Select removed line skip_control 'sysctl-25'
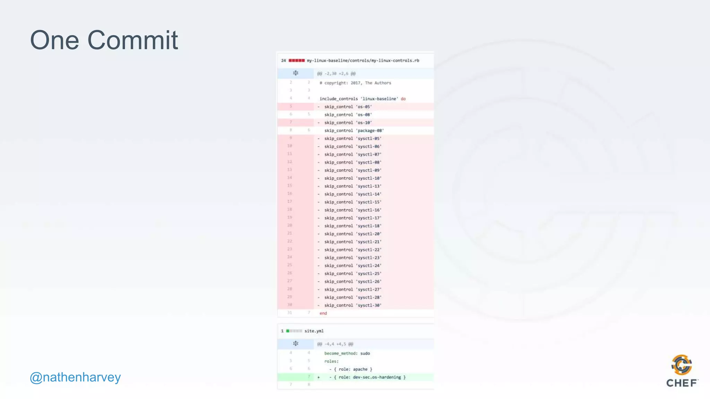The image size is (710, 399). (355, 274)
